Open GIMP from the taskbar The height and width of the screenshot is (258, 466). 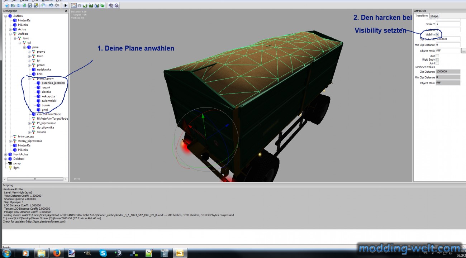click(x=87, y=253)
